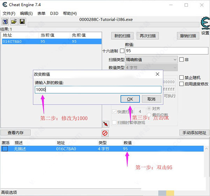Click the 地址 header in results list
The height and width of the screenshot is (196, 210).
[7, 35]
